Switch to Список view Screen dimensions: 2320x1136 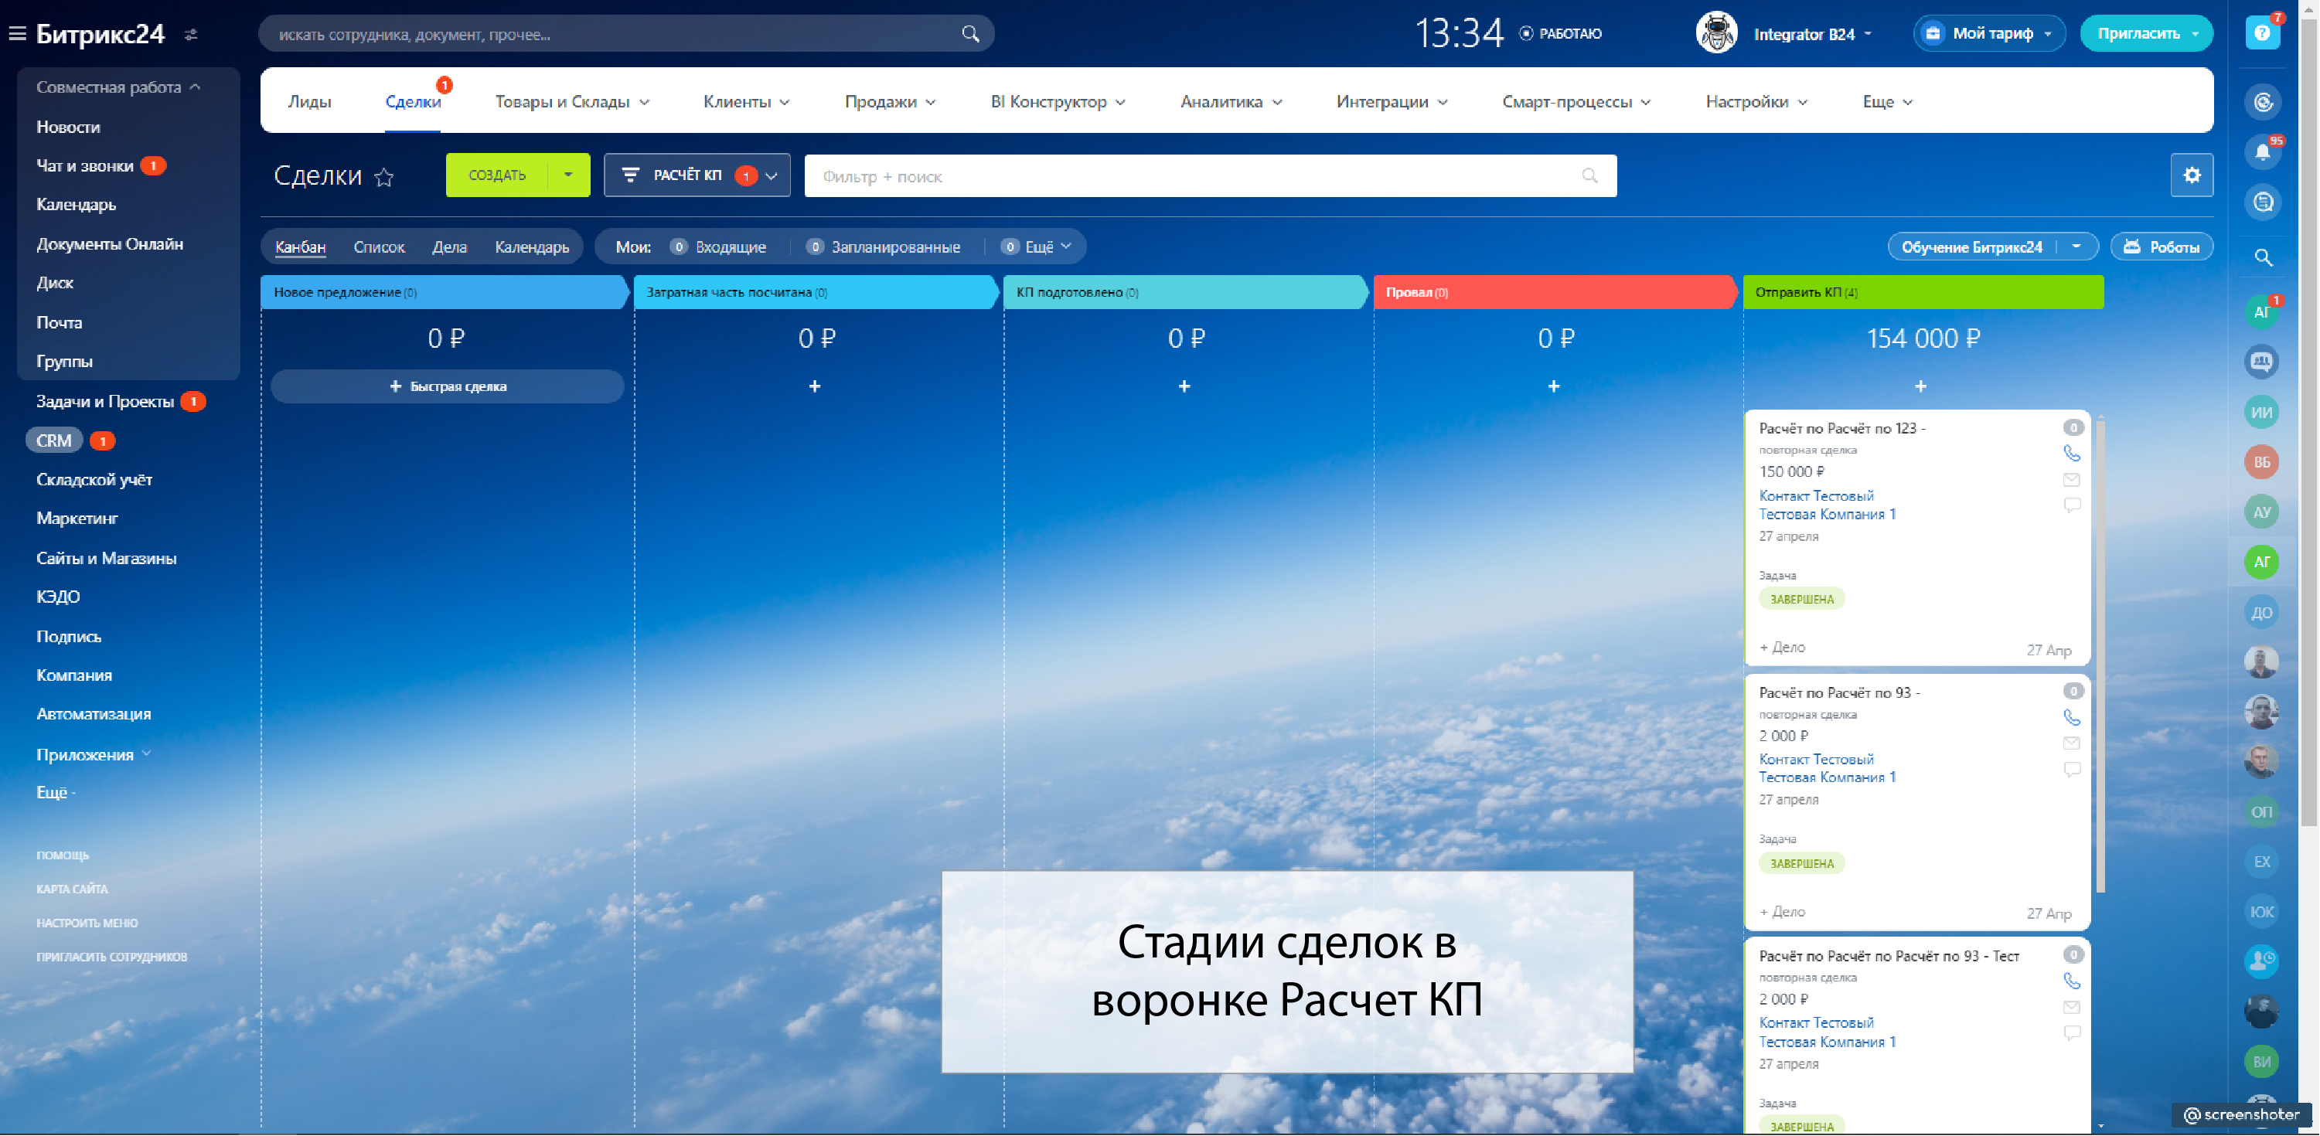tap(378, 247)
